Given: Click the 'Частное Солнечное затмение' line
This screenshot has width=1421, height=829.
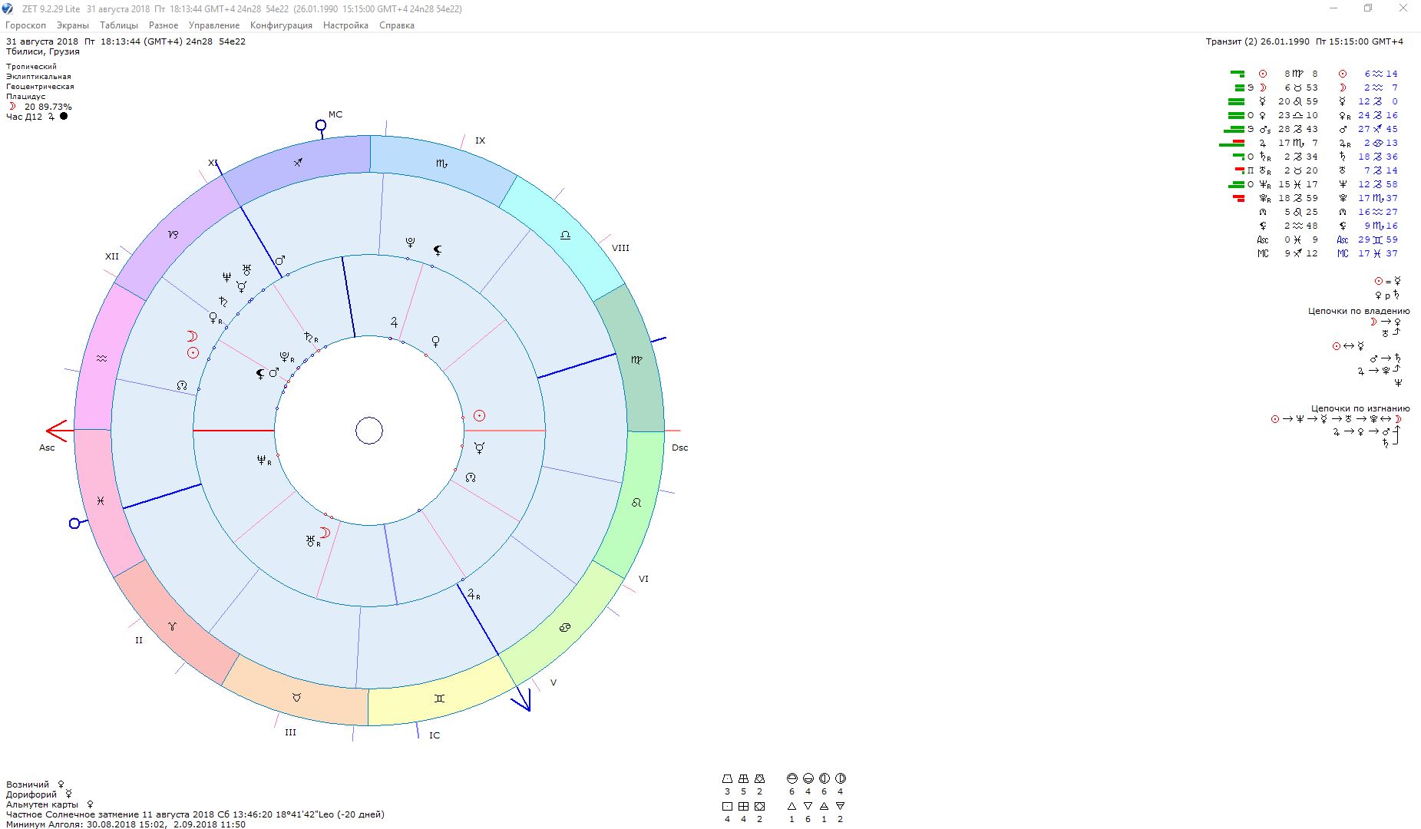Looking at the screenshot, I should pyautogui.click(x=195, y=814).
